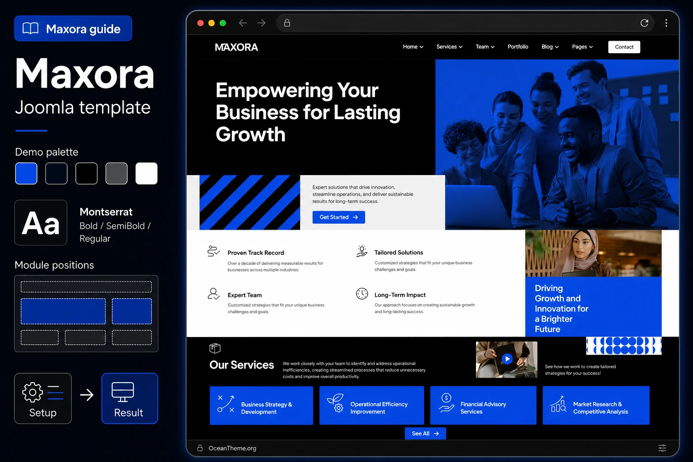Click the Proven Track Record route icon
The width and height of the screenshot is (693, 462).
click(213, 251)
